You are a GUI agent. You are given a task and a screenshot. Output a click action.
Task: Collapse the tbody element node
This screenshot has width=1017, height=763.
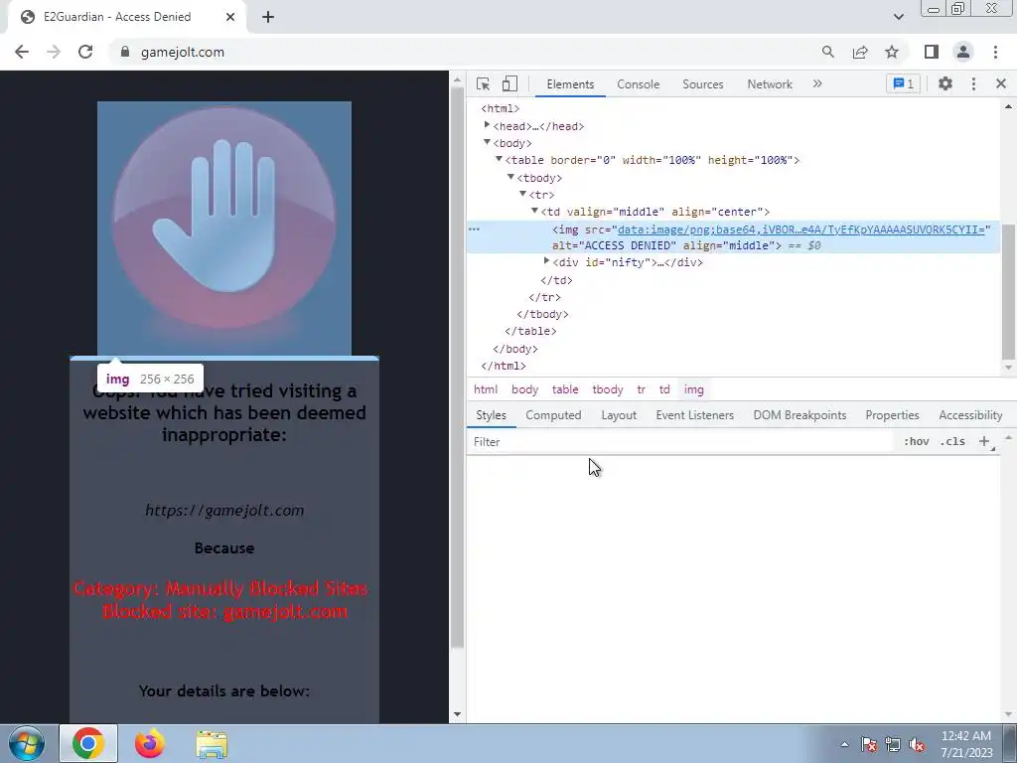(x=510, y=177)
